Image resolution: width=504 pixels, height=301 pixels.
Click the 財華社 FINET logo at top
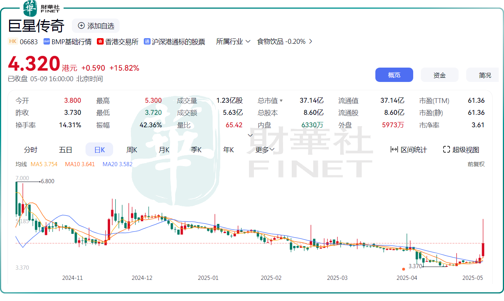(x=42, y=8)
